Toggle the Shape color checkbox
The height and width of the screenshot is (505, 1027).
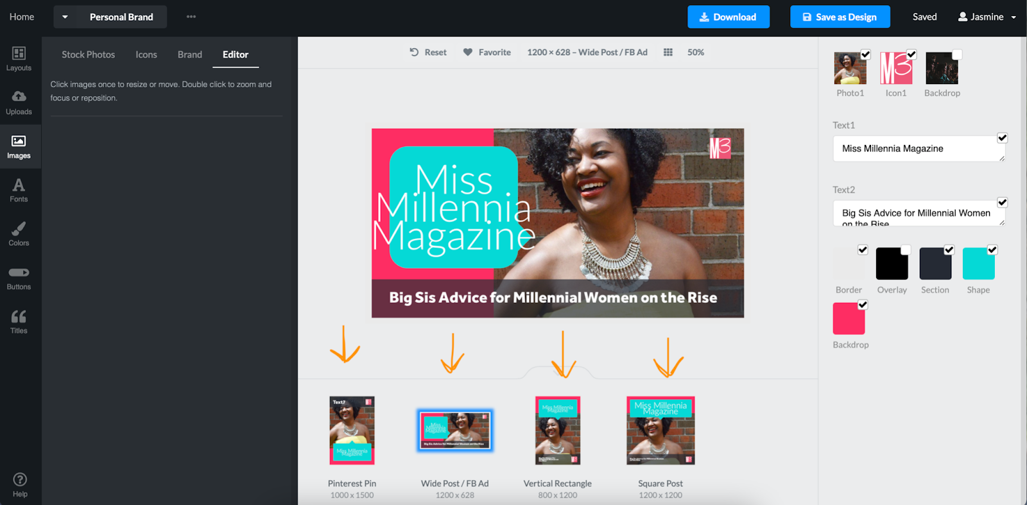tap(992, 250)
